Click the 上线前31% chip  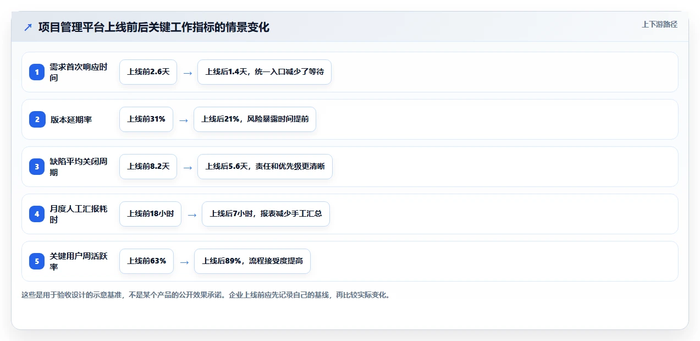point(146,119)
